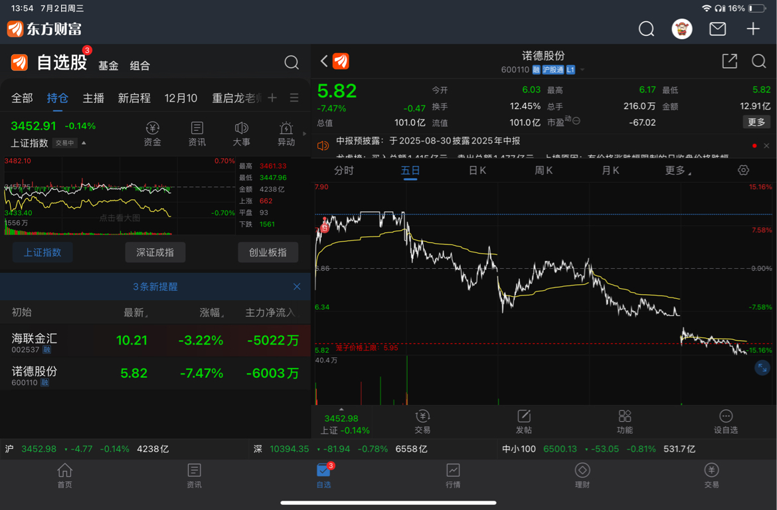This screenshot has height=510, width=777.
Task: Tap 设自选 set watchlist icon
Action: pos(726,422)
